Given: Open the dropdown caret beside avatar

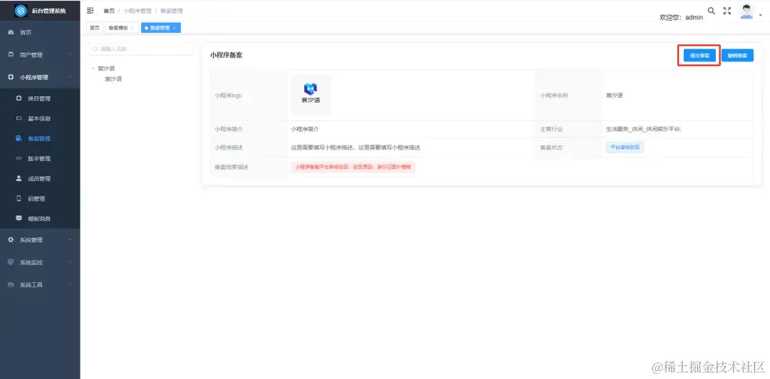Looking at the screenshot, I should coord(761,15).
